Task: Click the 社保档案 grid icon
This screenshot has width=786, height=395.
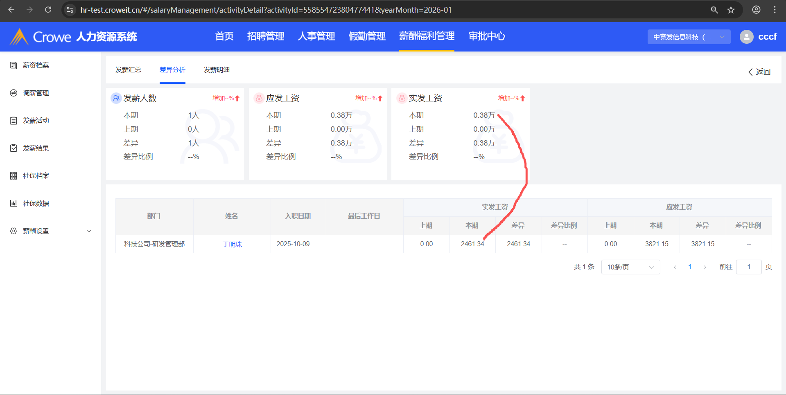Action: (x=14, y=176)
